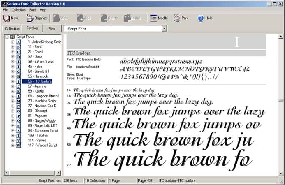Expand the Schooner Script tree node
The image size is (285, 185).
[x=13, y=130]
